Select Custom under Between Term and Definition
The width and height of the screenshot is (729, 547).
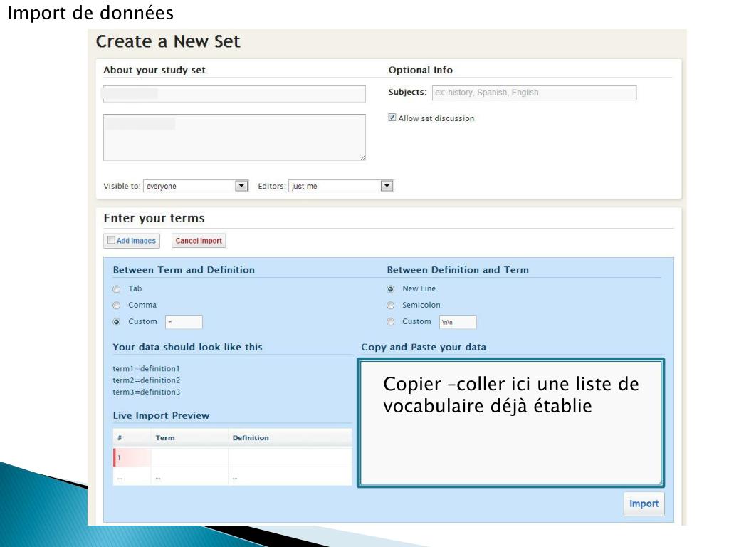(117, 321)
